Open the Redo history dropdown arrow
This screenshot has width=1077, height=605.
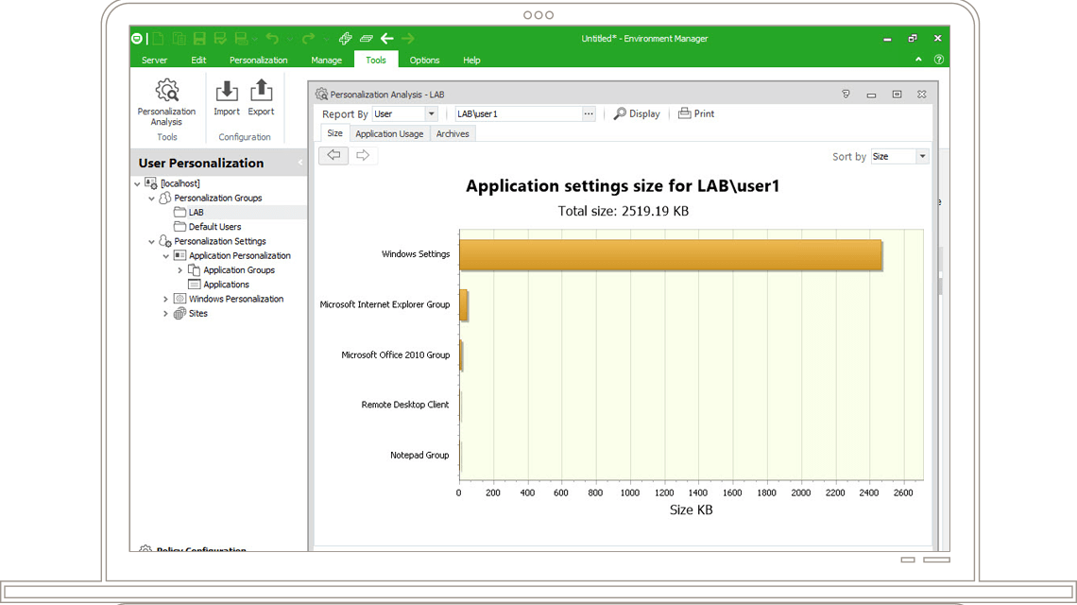tap(326, 39)
